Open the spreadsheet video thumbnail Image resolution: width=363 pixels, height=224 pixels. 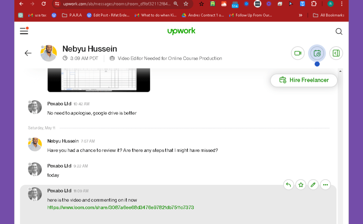[x=99, y=80]
